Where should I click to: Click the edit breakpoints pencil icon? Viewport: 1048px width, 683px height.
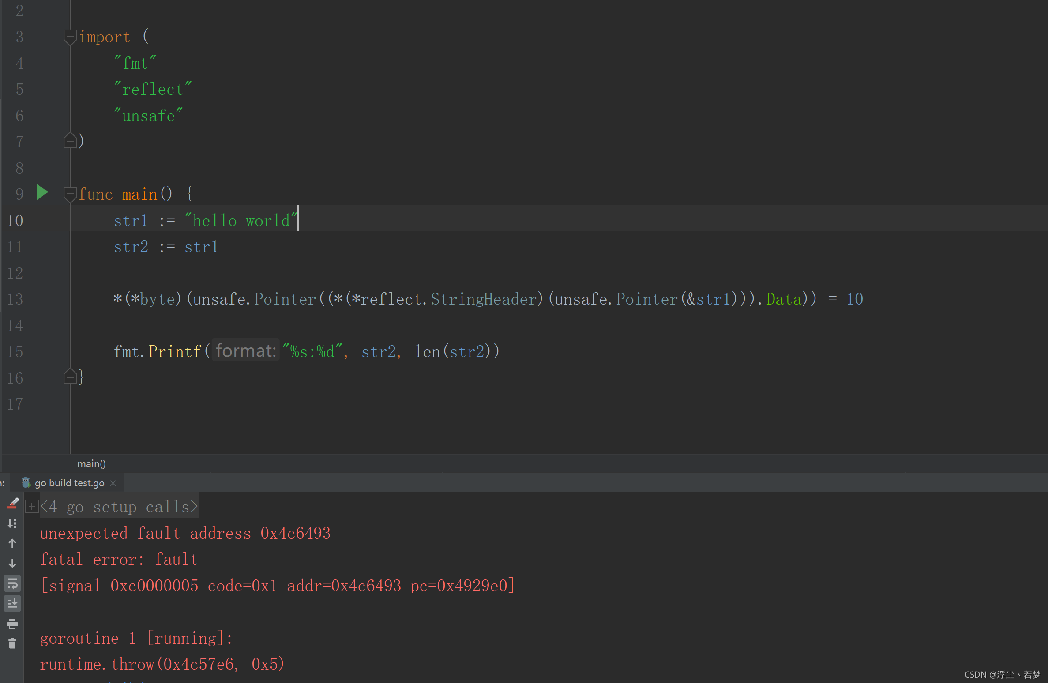click(x=12, y=504)
